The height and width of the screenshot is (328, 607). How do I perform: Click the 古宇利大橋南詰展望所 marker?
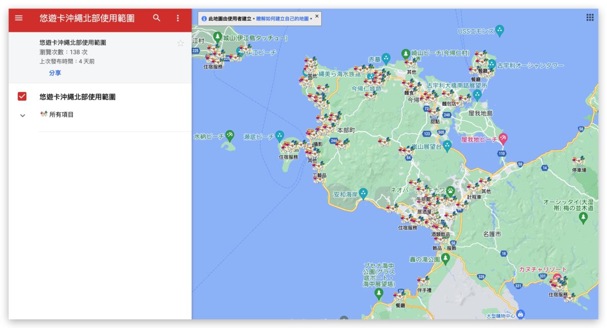[477, 95]
